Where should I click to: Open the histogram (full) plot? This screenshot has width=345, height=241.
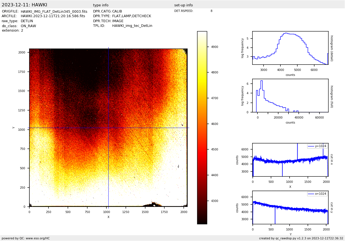[x=290, y=96]
